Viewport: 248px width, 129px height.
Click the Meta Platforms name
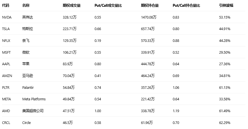point(34,99)
